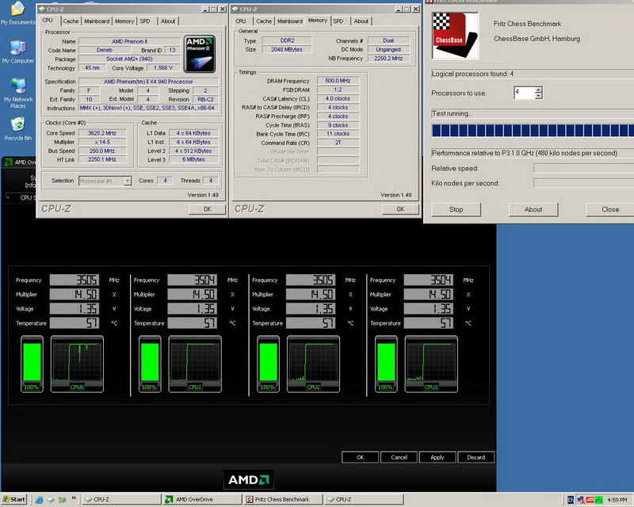Click the 'Deneb' code name value
This screenshot has height=507, width=634.
click(x=105, y=50)
